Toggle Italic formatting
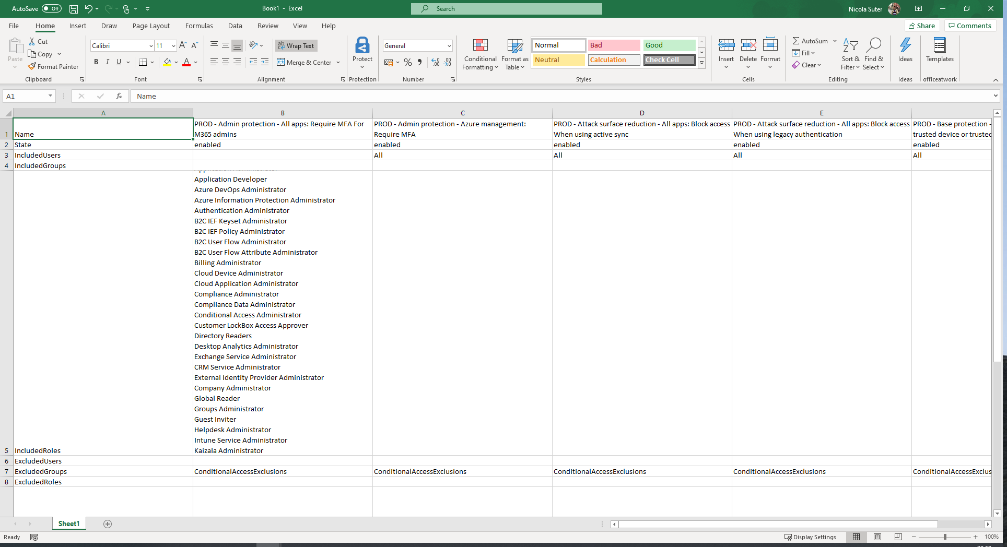The height and width of the screenshot is (547, 1007). tap(108, 62)
